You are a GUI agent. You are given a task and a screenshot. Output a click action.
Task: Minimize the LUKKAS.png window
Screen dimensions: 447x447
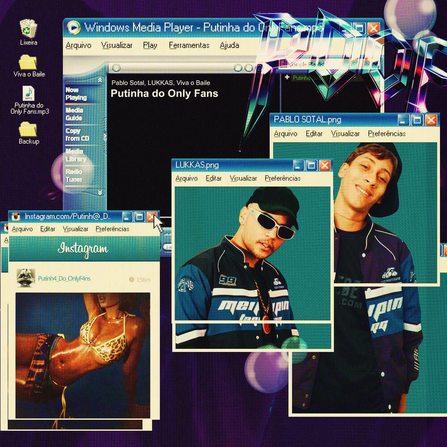pos(299,165)
